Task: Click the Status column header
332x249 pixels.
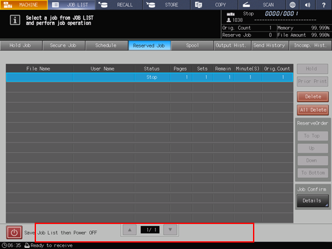Action: click(x=152, y=69)
